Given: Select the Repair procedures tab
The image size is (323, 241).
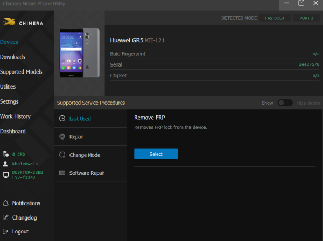Looking at the screenshot, I should (x=90, y=137).
